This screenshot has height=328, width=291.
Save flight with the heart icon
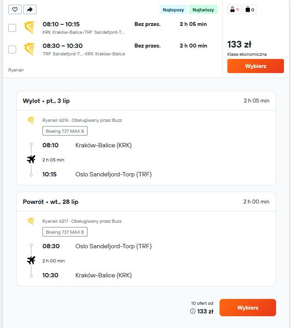[x=15, y=9]
